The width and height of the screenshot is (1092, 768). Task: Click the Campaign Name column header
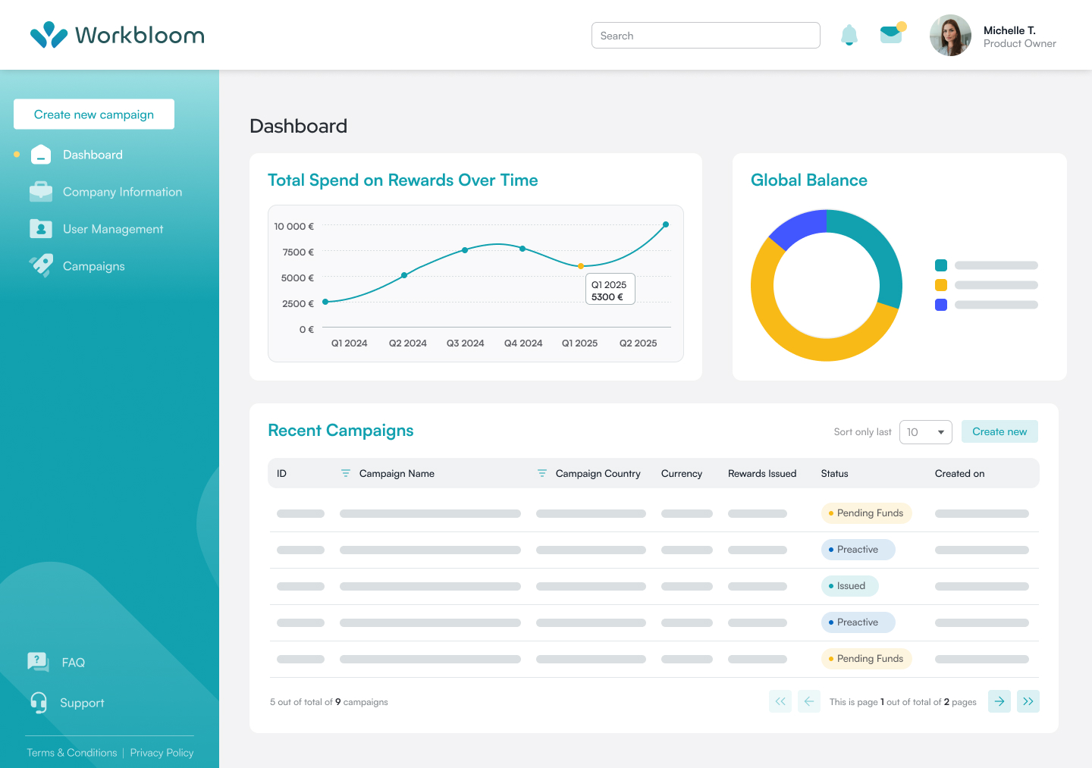click(397, 473)
